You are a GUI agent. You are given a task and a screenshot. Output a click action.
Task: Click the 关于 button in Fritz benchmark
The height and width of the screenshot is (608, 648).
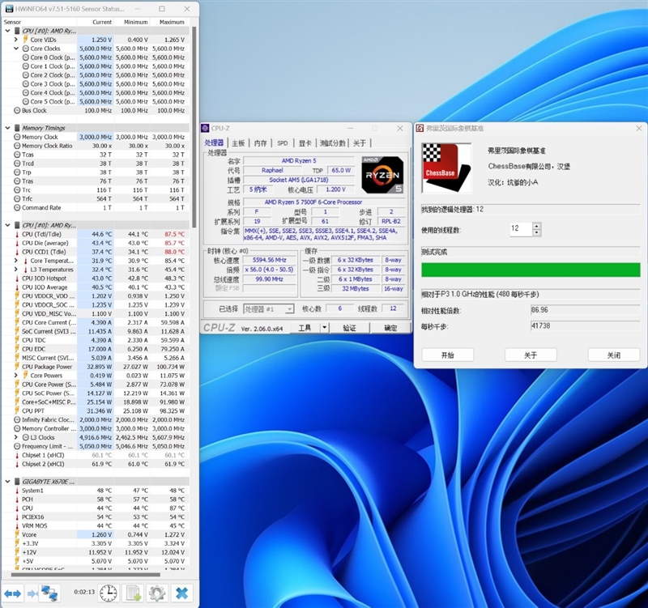point(531,355)
